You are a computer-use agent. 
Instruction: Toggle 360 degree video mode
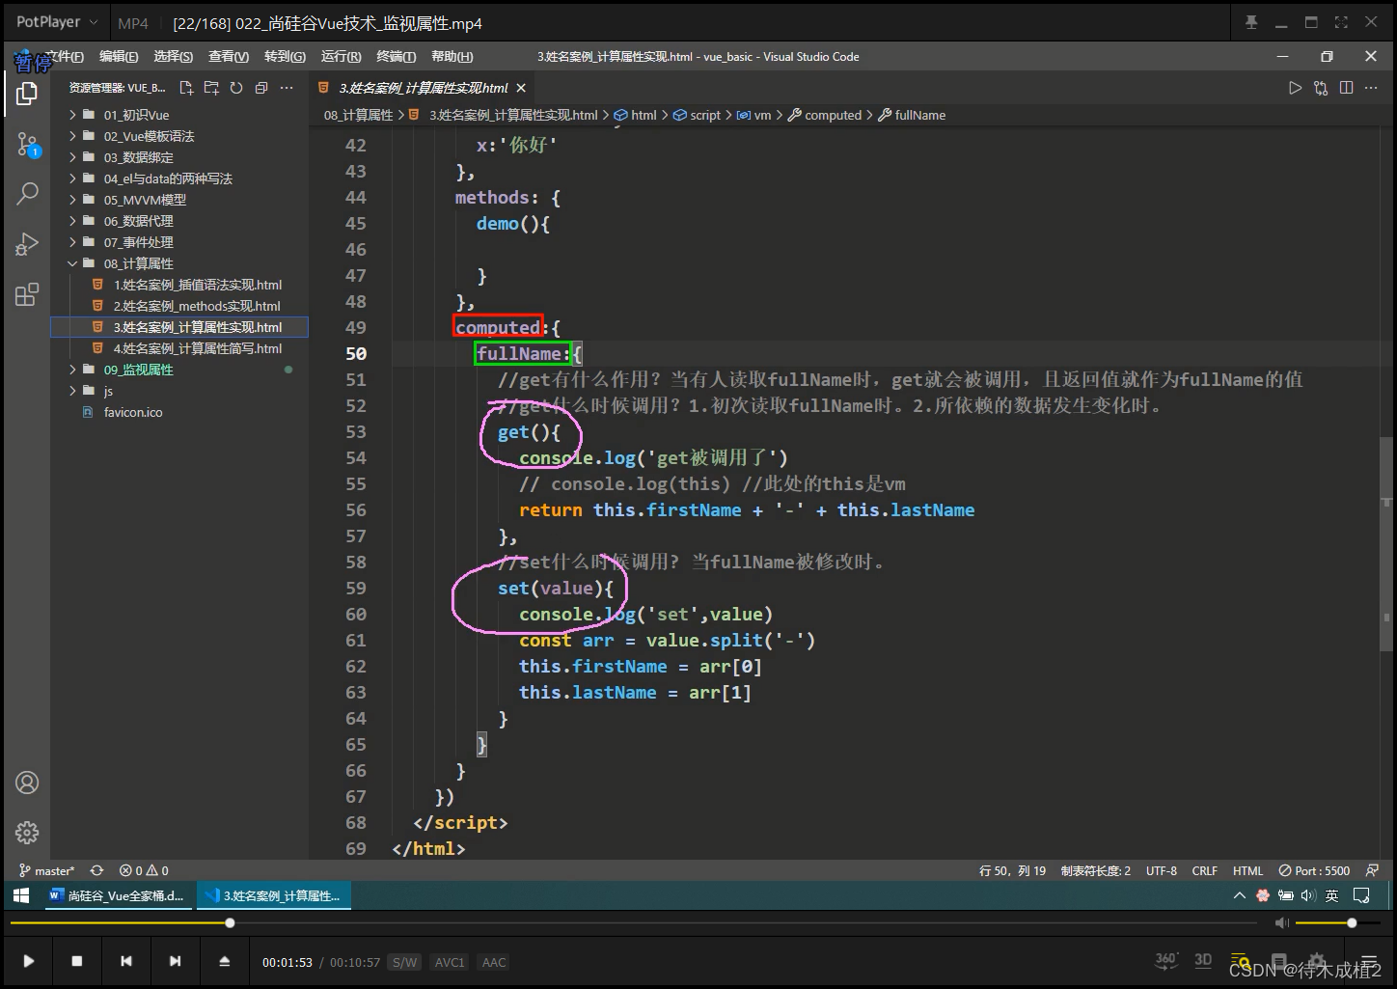pos(1166,960)
